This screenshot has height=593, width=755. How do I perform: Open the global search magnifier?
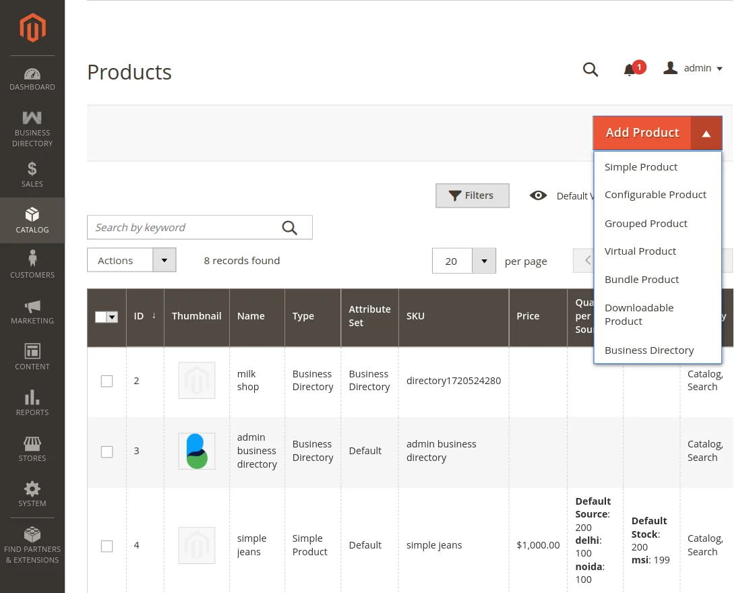click(591, 69)
